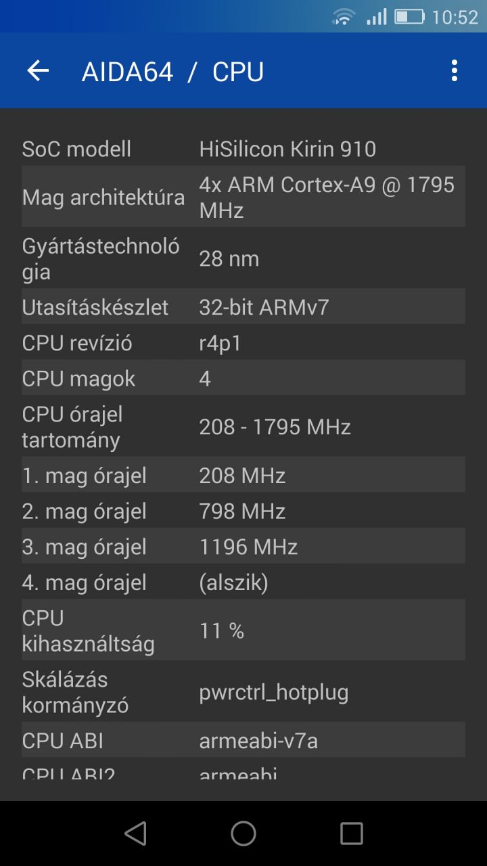This screenshot has height=866, width=487.
Task: Select the CPU órajel tartomány row
Action: (243, 426)
